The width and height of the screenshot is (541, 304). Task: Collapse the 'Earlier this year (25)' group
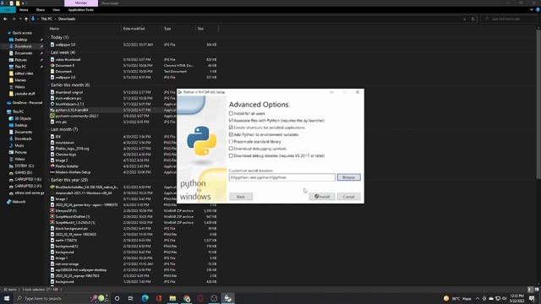pyautogui.click(x=49, y=180)
